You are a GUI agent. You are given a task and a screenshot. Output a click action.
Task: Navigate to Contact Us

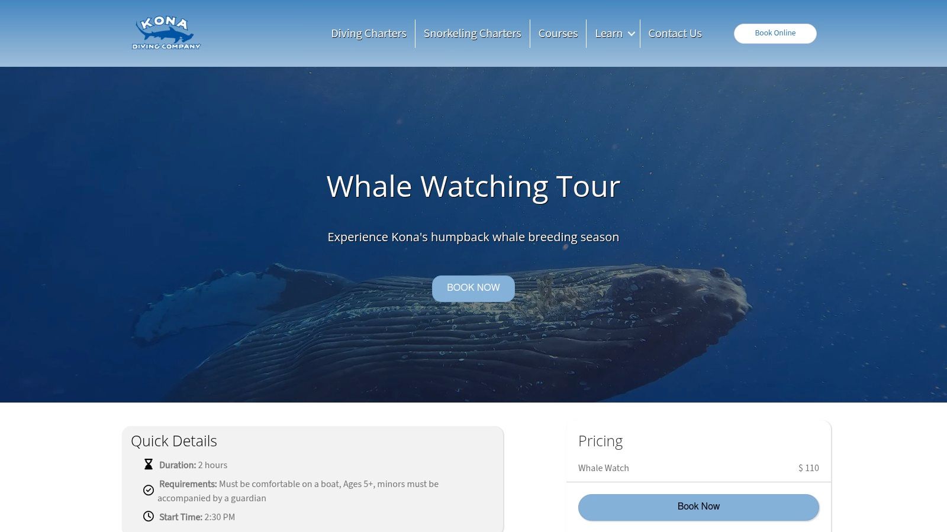click(675, 34)
